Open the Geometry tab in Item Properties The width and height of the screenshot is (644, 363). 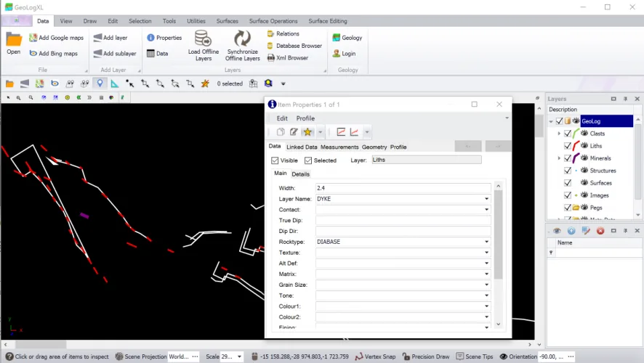374,147
